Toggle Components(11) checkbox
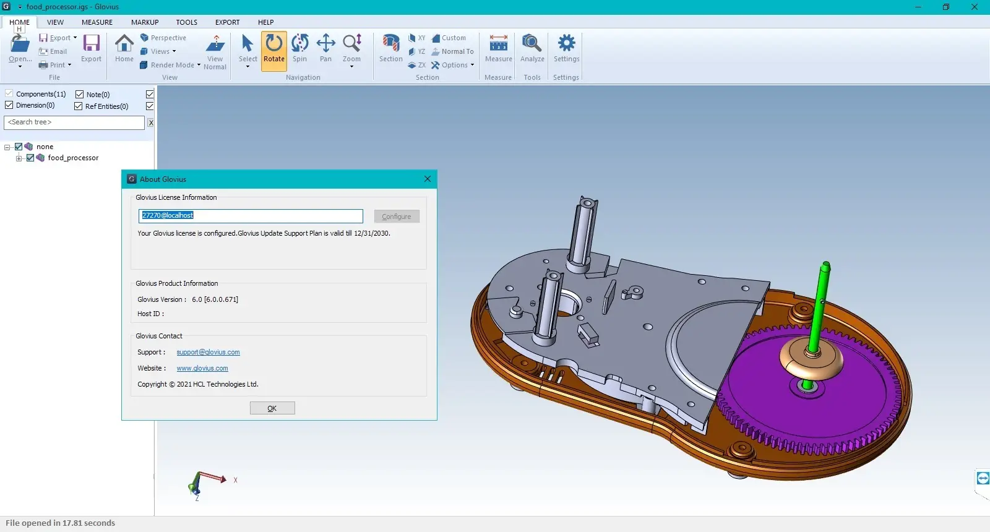Screen dimensions: 990x532 9,93
